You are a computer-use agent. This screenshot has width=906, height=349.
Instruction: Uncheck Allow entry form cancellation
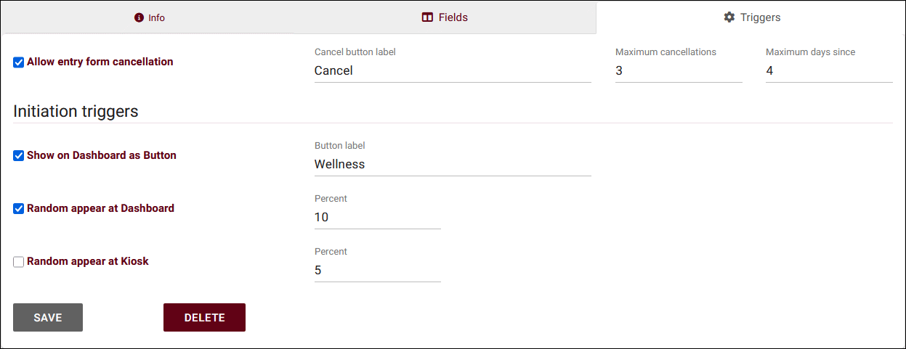[19, 62]
